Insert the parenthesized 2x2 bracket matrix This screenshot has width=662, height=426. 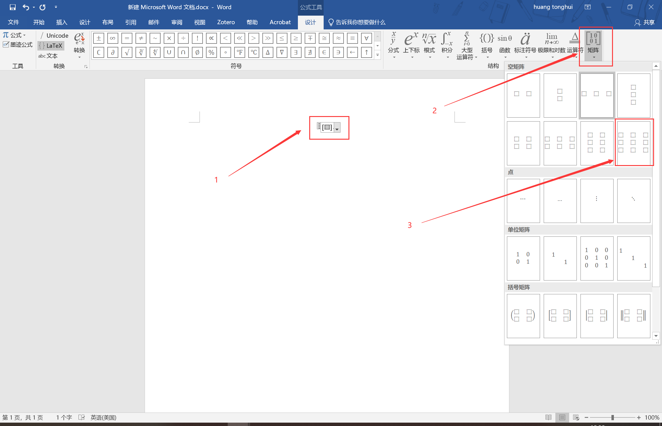pyautogui.click(x=523, y=316)
